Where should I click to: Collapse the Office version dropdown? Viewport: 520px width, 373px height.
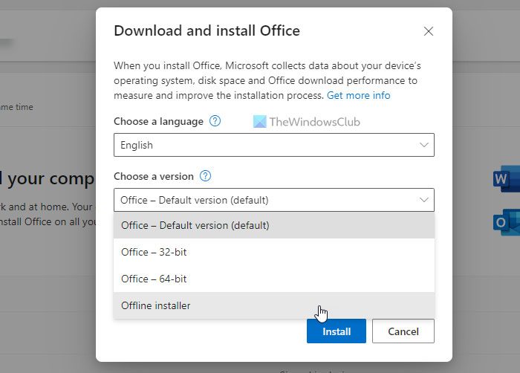[274, 200]
